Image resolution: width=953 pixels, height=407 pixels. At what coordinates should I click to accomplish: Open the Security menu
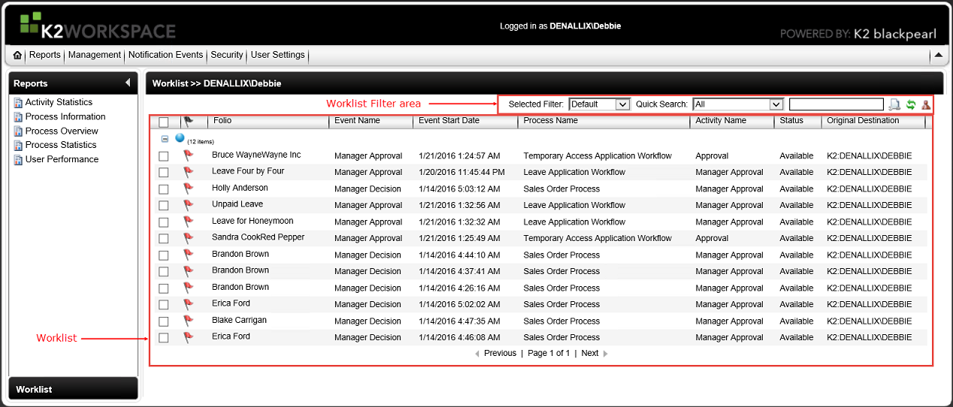click(x=227, y=55)
